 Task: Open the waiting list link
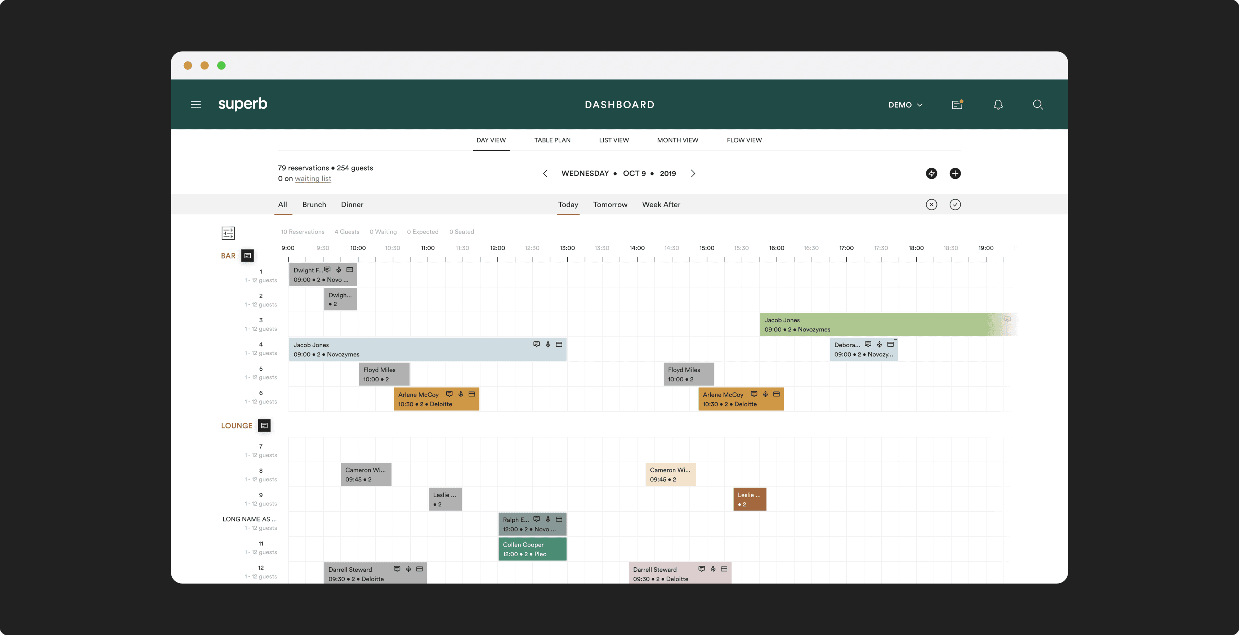pyautogui.click(x=313, y=179)
